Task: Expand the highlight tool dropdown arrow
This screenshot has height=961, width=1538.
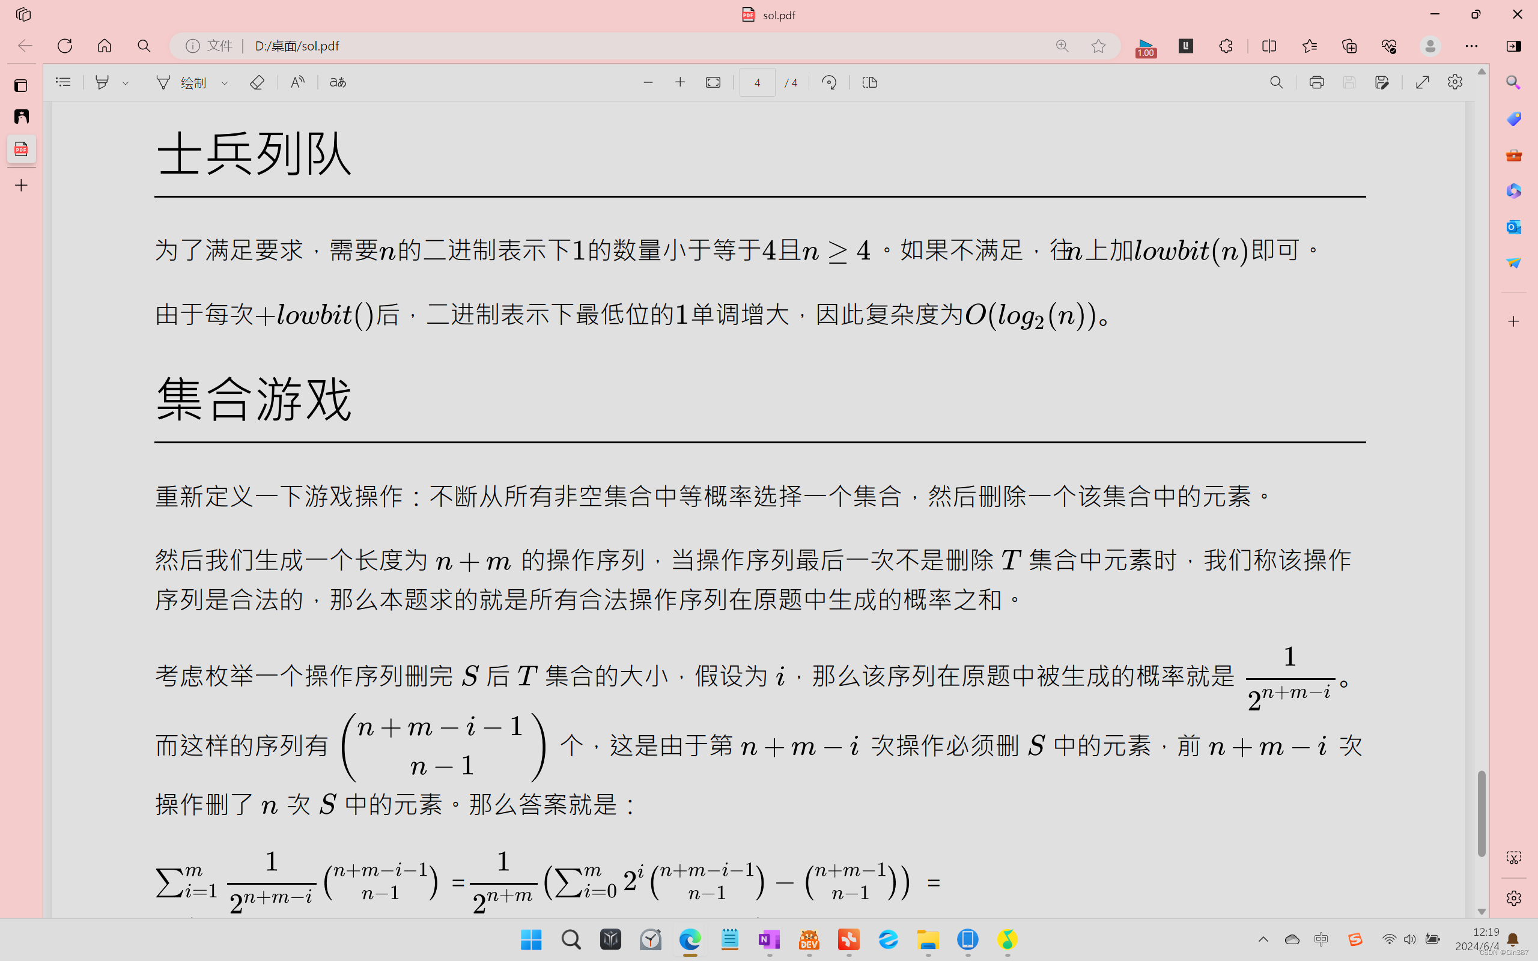Action: point(126,83)
